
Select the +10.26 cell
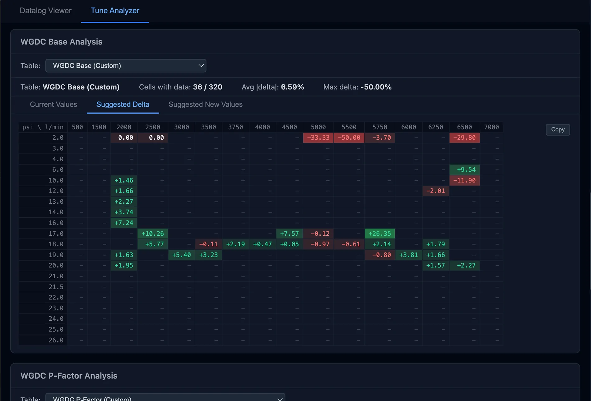click(153, 234)
